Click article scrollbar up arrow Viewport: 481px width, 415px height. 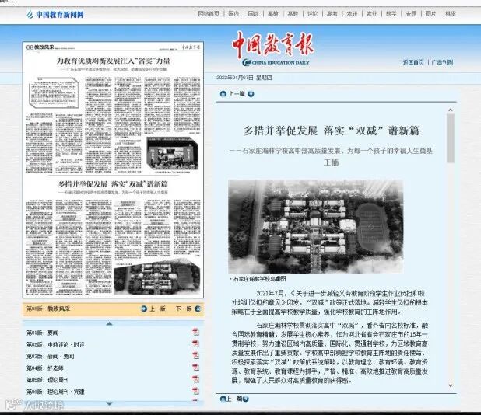pyautogui.click(x=451, y=110)
